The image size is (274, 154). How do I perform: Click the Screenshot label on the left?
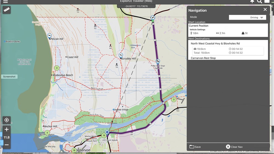(x=9, y=77)
